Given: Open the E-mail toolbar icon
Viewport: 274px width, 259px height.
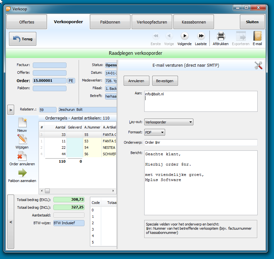Looking at the screenshot, I should tap(257, 39).
